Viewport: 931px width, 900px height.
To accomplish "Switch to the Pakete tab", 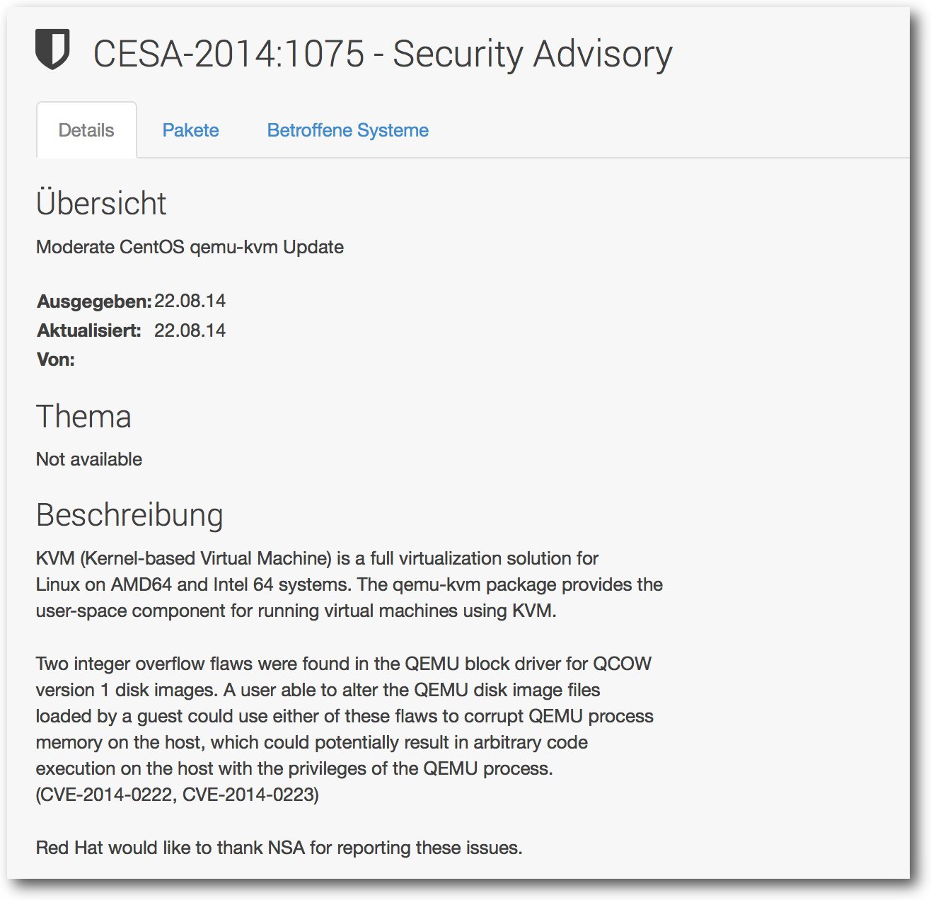I will (x=190, y=130).
